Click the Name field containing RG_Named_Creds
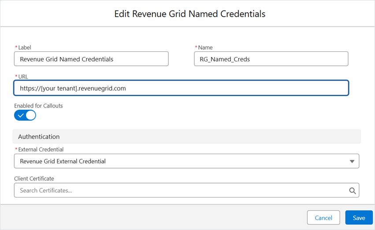Screen dimensions: 375x230 coord(271,59)
